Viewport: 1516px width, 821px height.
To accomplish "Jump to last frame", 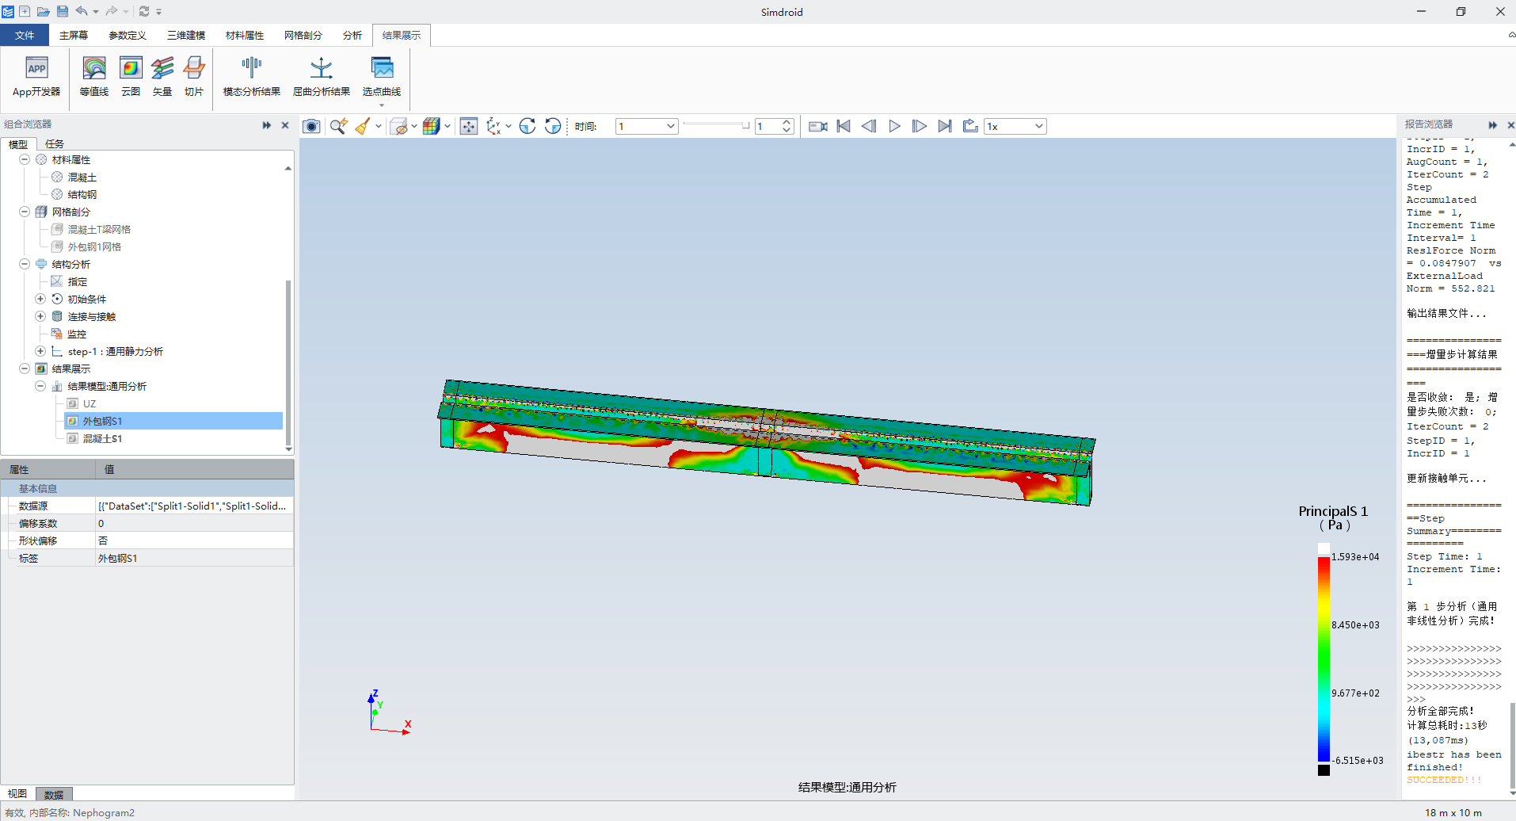I will point(945,126).
